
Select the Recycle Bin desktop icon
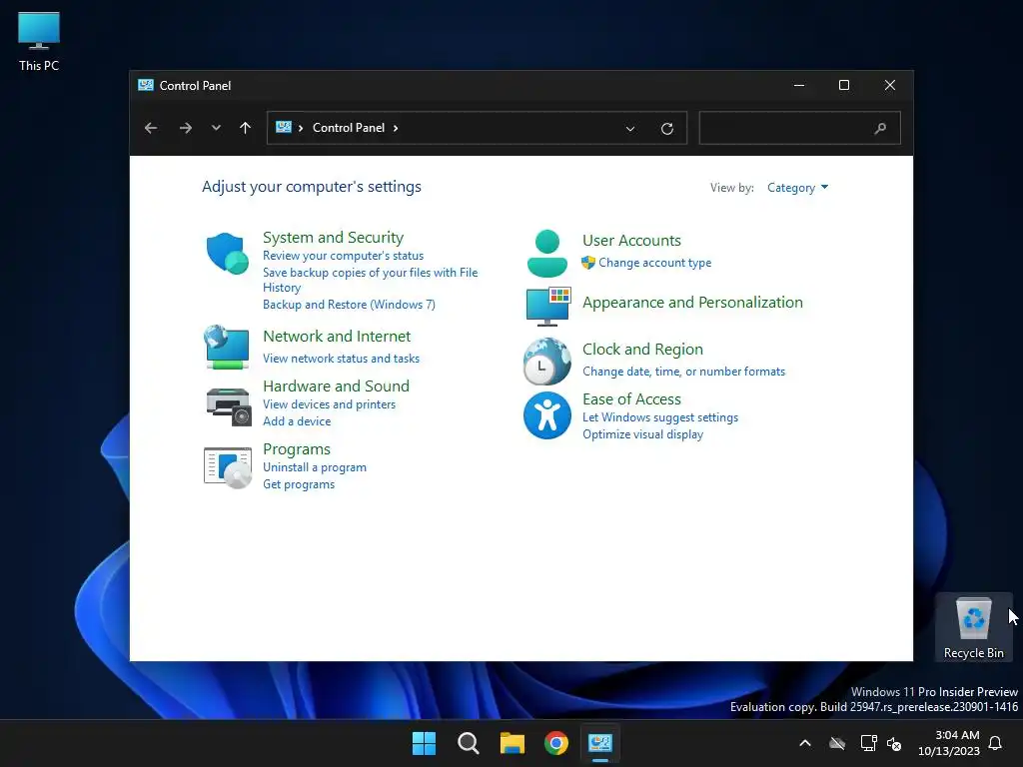pos(973,627)
